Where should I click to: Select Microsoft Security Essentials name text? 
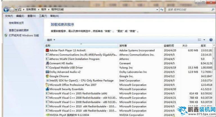pos(66,89)
